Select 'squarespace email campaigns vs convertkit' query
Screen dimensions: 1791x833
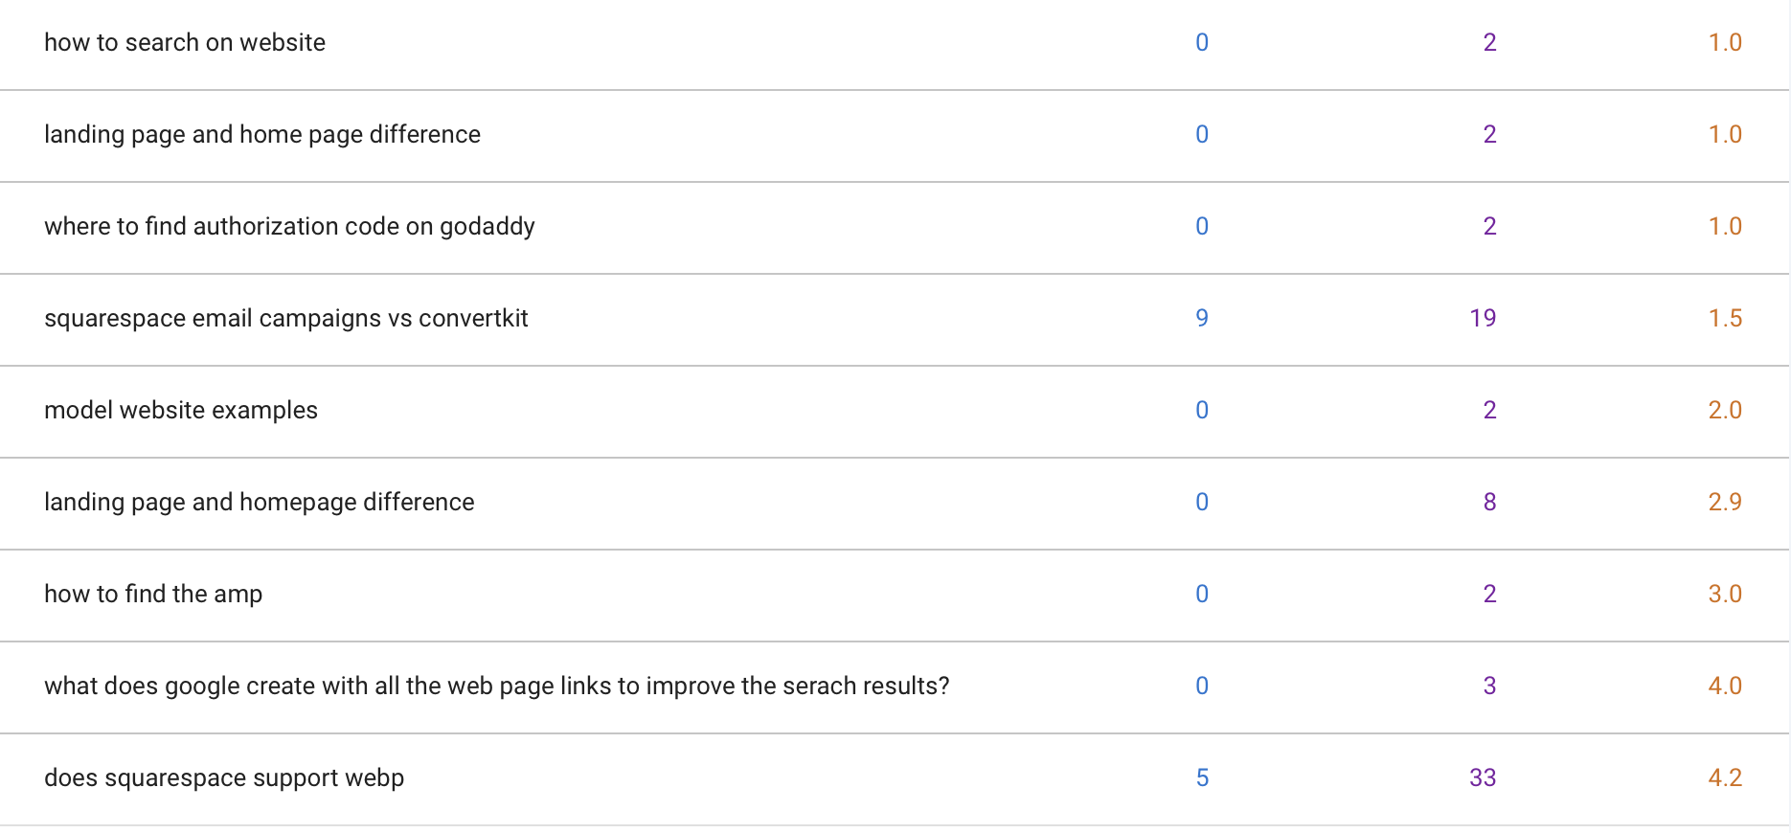click(286, 318)
